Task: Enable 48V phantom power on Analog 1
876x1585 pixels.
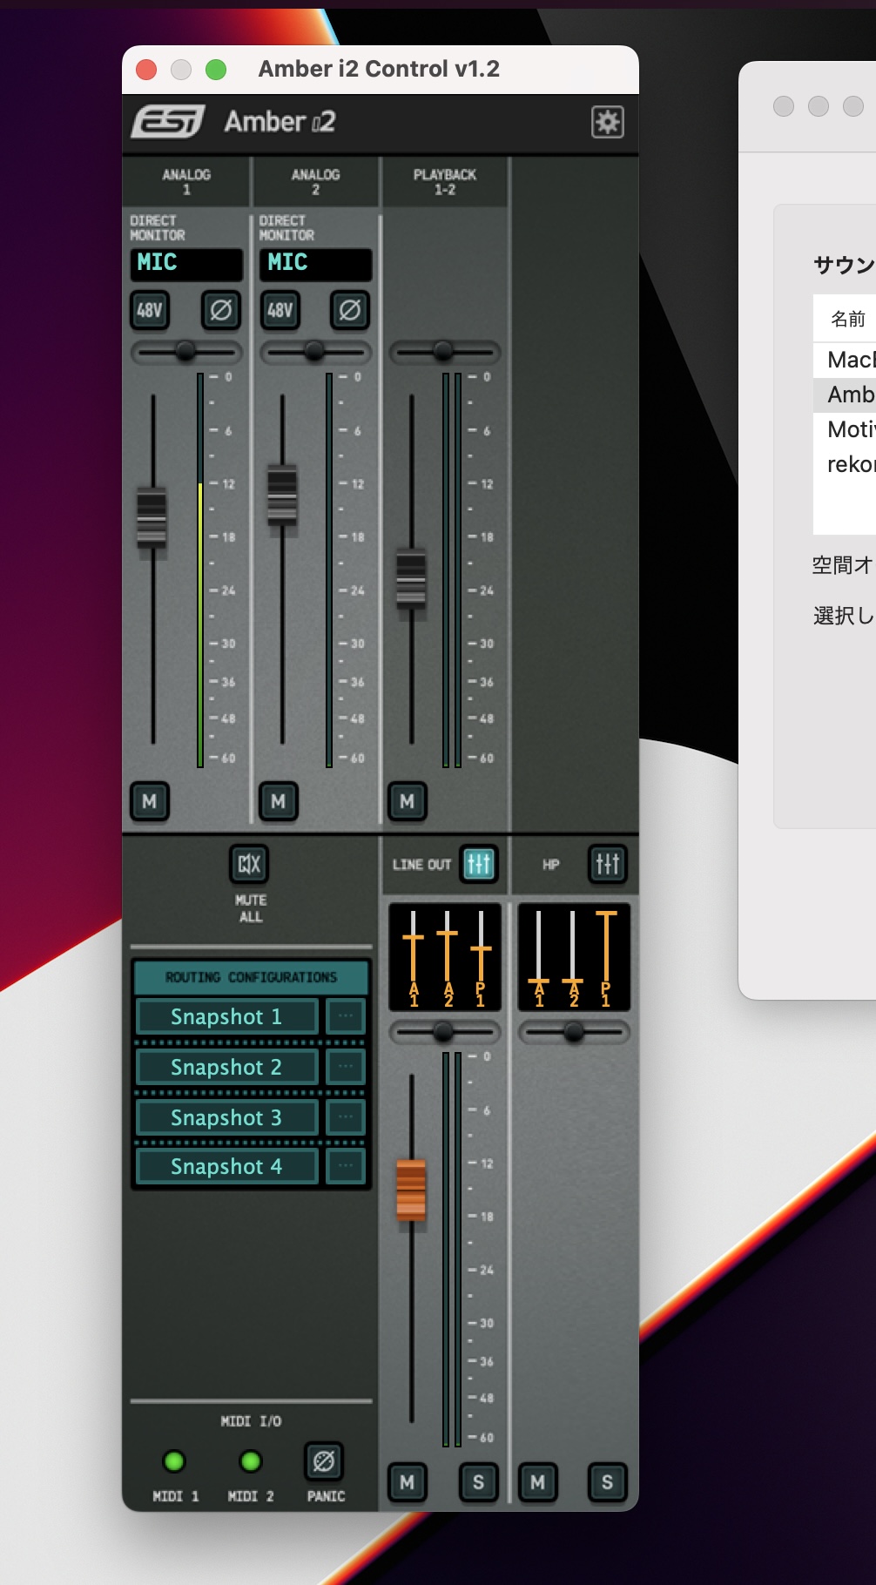Action: pyautogui.click(x=150, y=310)
